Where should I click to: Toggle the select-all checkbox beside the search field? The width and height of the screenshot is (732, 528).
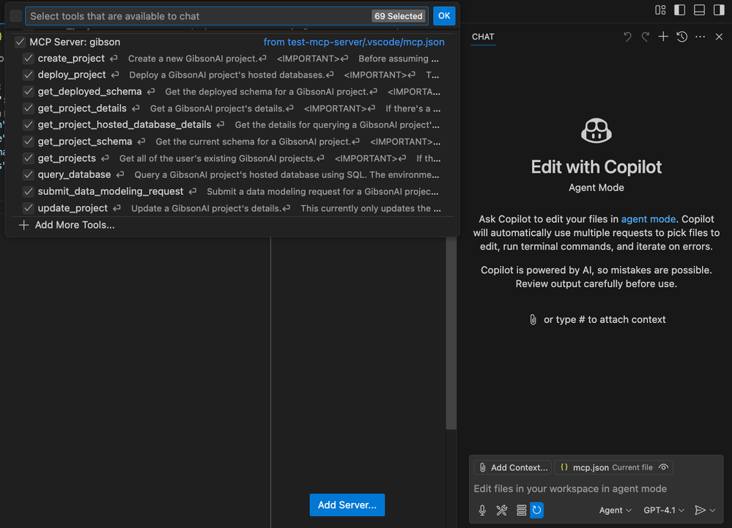coord(16,16)
